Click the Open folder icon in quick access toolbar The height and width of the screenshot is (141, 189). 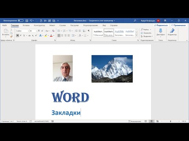(45, 21)
